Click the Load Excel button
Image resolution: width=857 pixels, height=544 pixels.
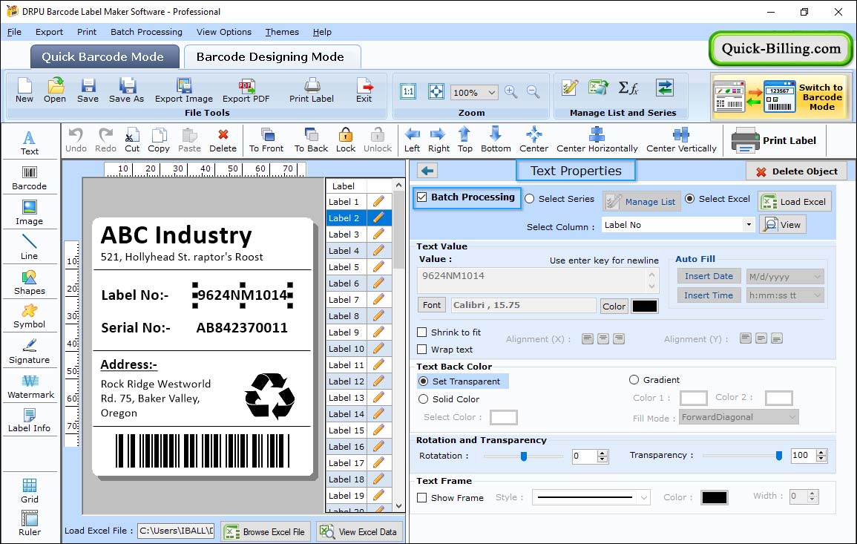coord(794,202)
